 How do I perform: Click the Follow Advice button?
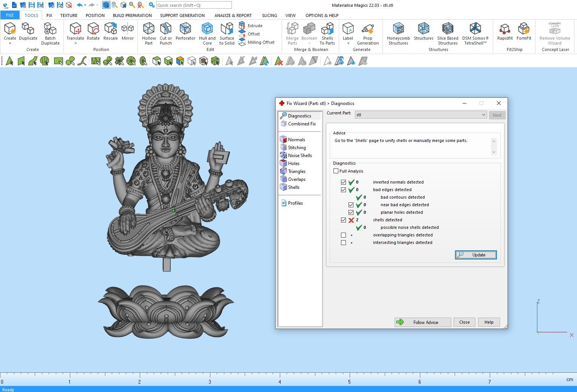423,322
